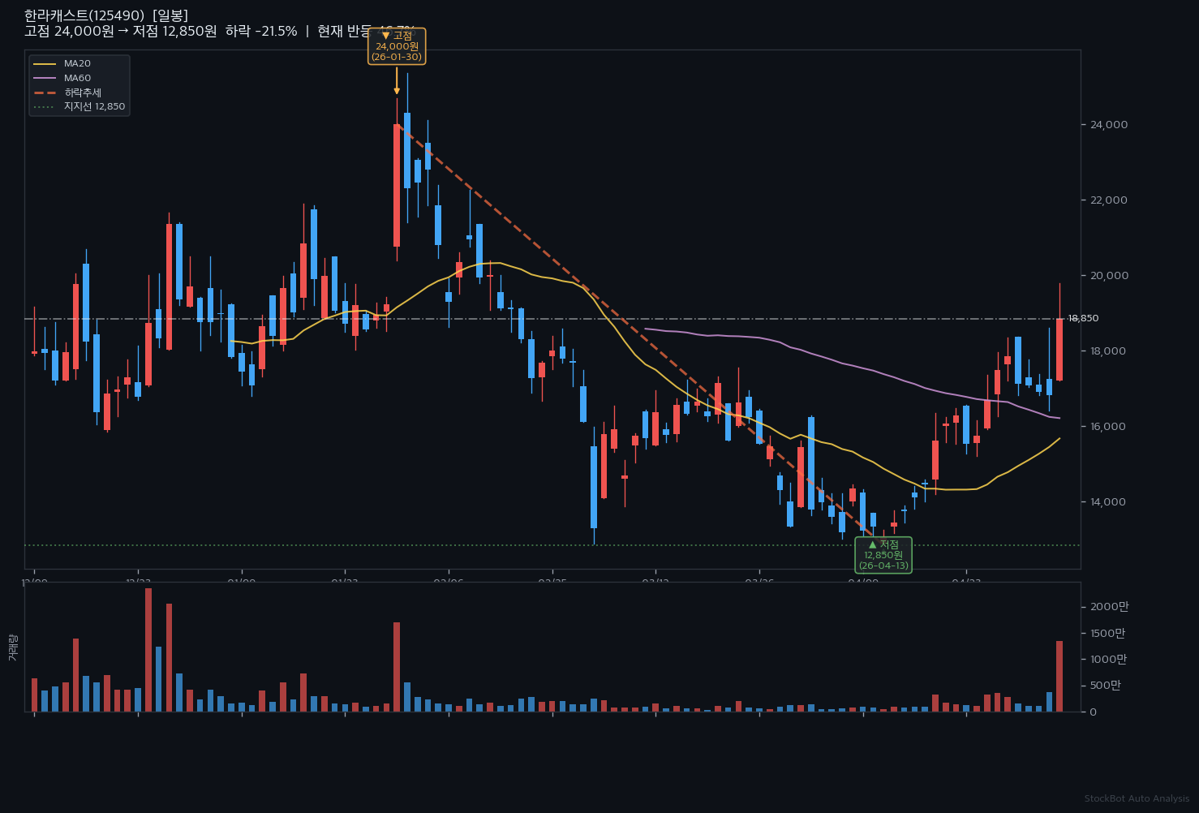Select the 지지선 12,850 legend entry
The width and height of the screenshot is (1199, 813).
point(80,106)
